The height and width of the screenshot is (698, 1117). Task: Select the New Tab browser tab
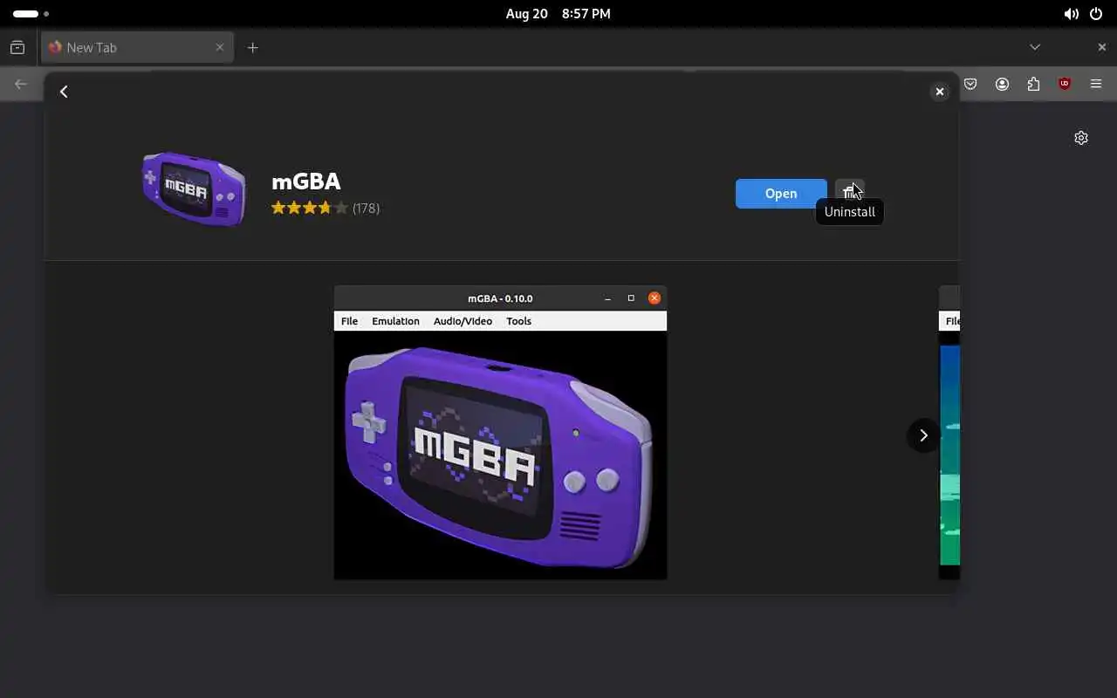[x=137, y=47]
